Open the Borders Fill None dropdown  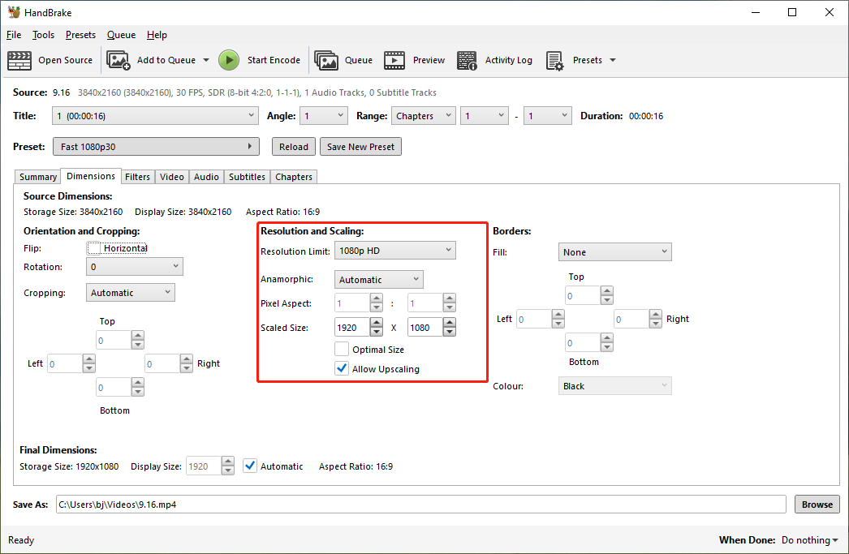[614, 252]
